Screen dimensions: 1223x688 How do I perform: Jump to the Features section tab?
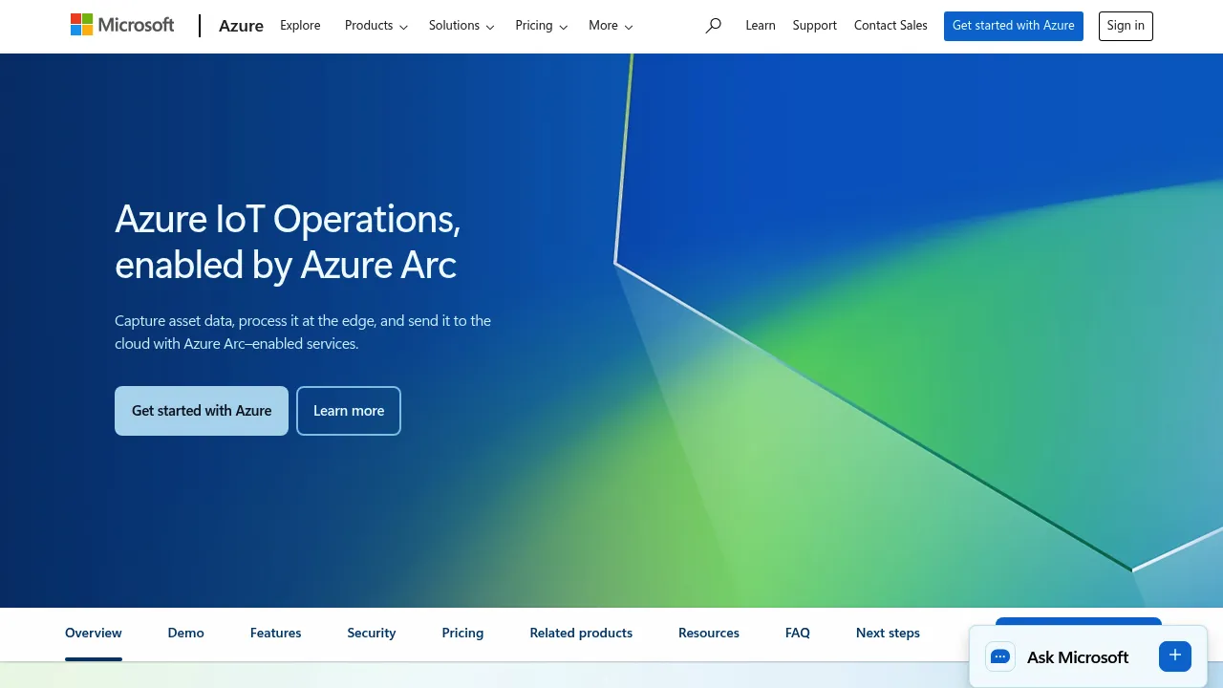pos(276,633)
